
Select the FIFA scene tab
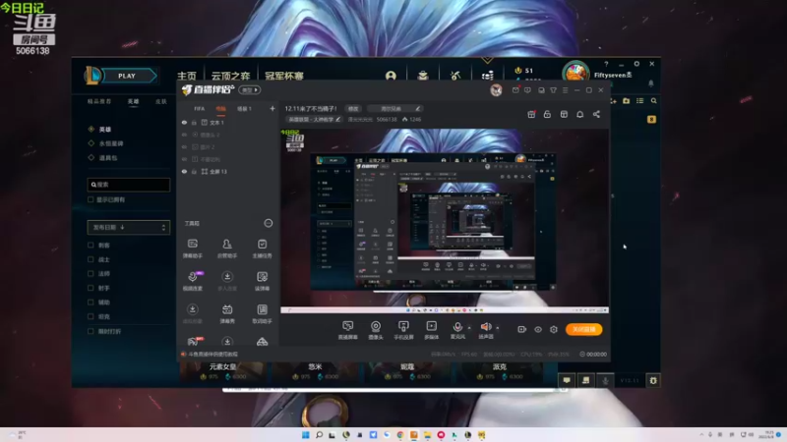(200, 108)
